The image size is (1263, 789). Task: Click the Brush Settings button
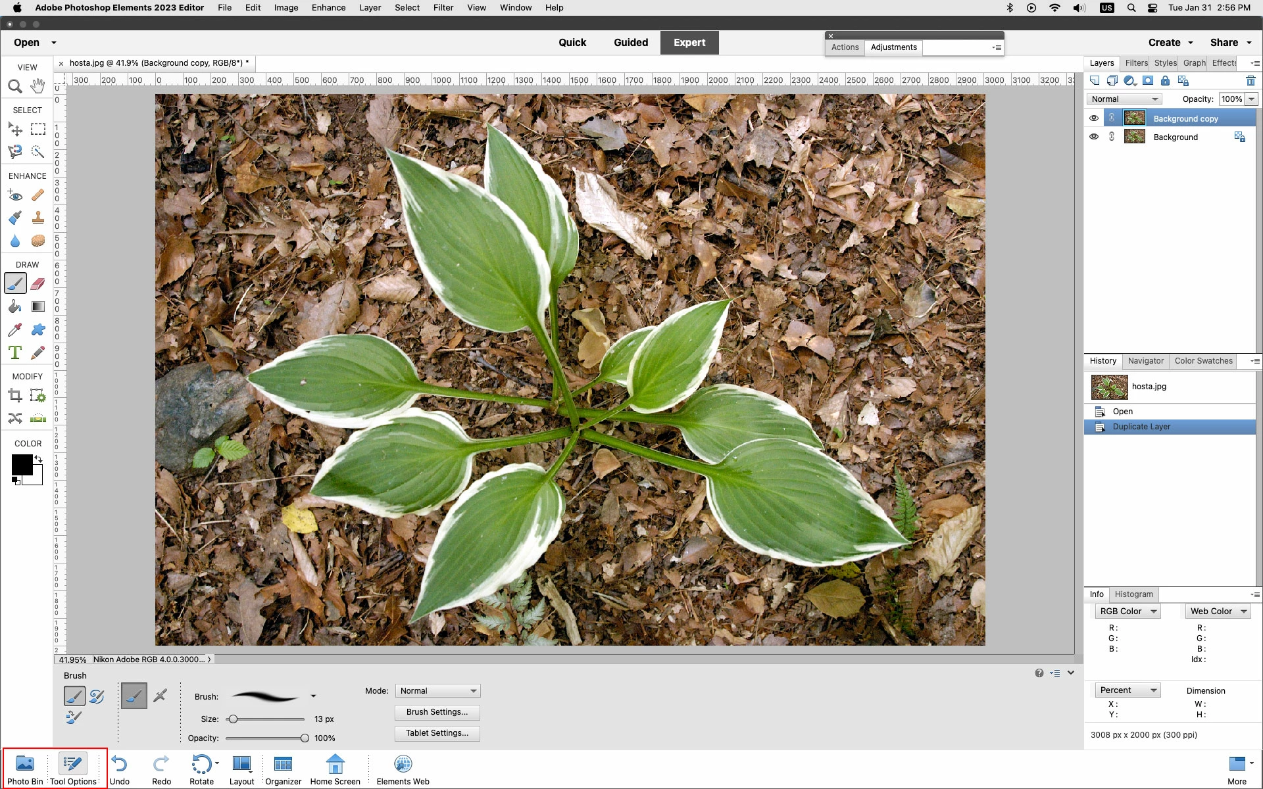pos(437,712)
